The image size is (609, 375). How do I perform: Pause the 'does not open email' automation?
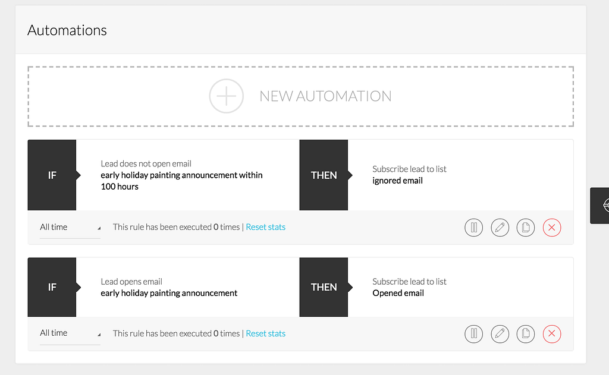(x=473, y=228)
